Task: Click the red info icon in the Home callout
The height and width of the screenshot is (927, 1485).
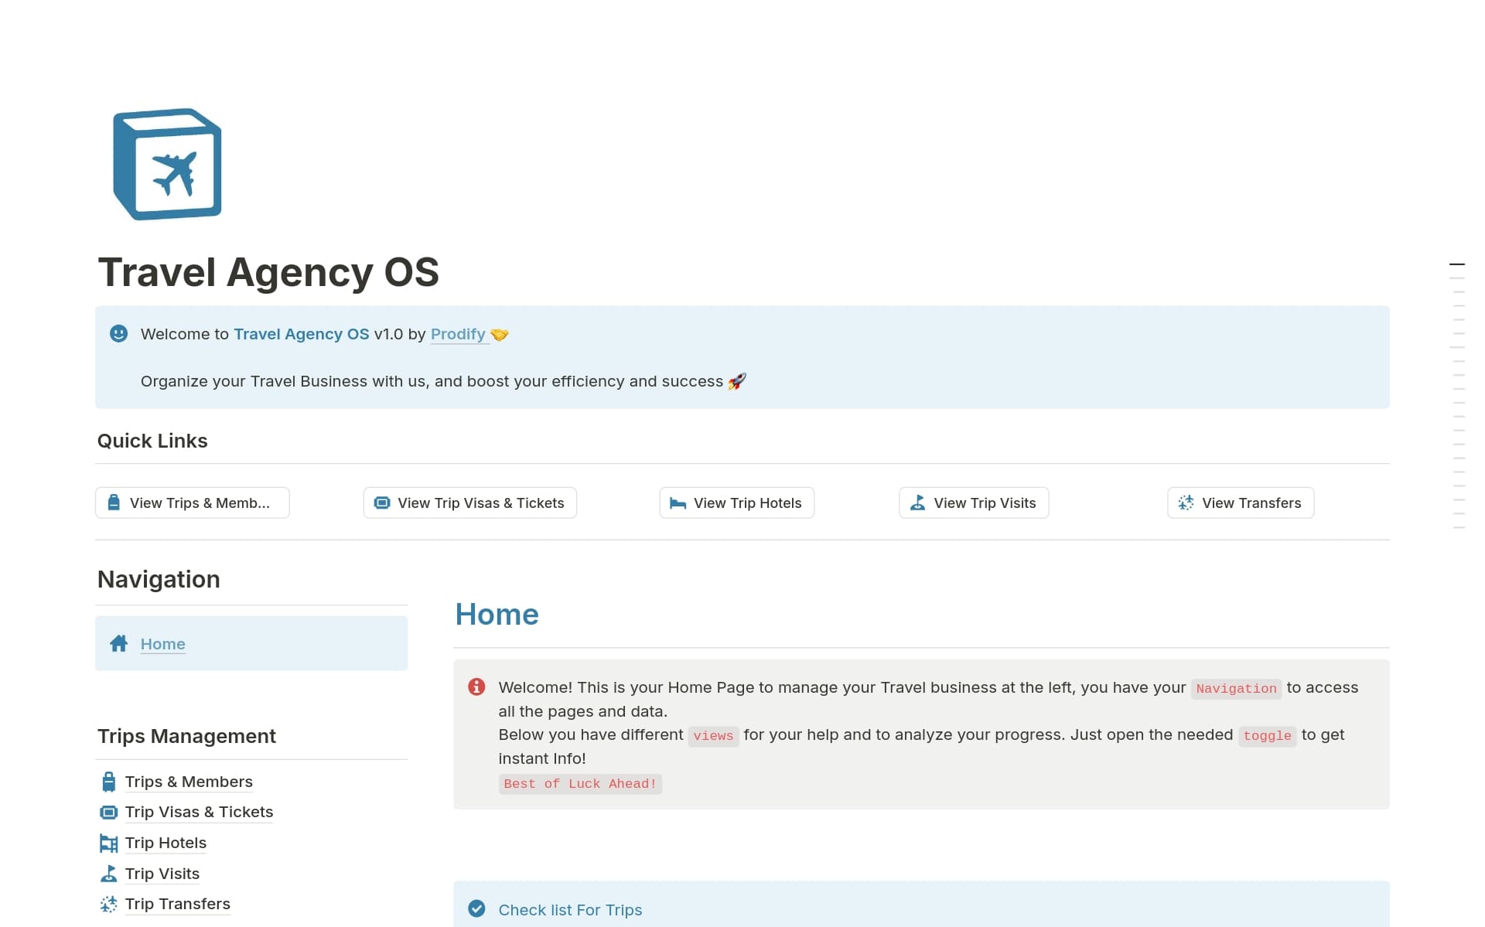Action: point(476,687)
